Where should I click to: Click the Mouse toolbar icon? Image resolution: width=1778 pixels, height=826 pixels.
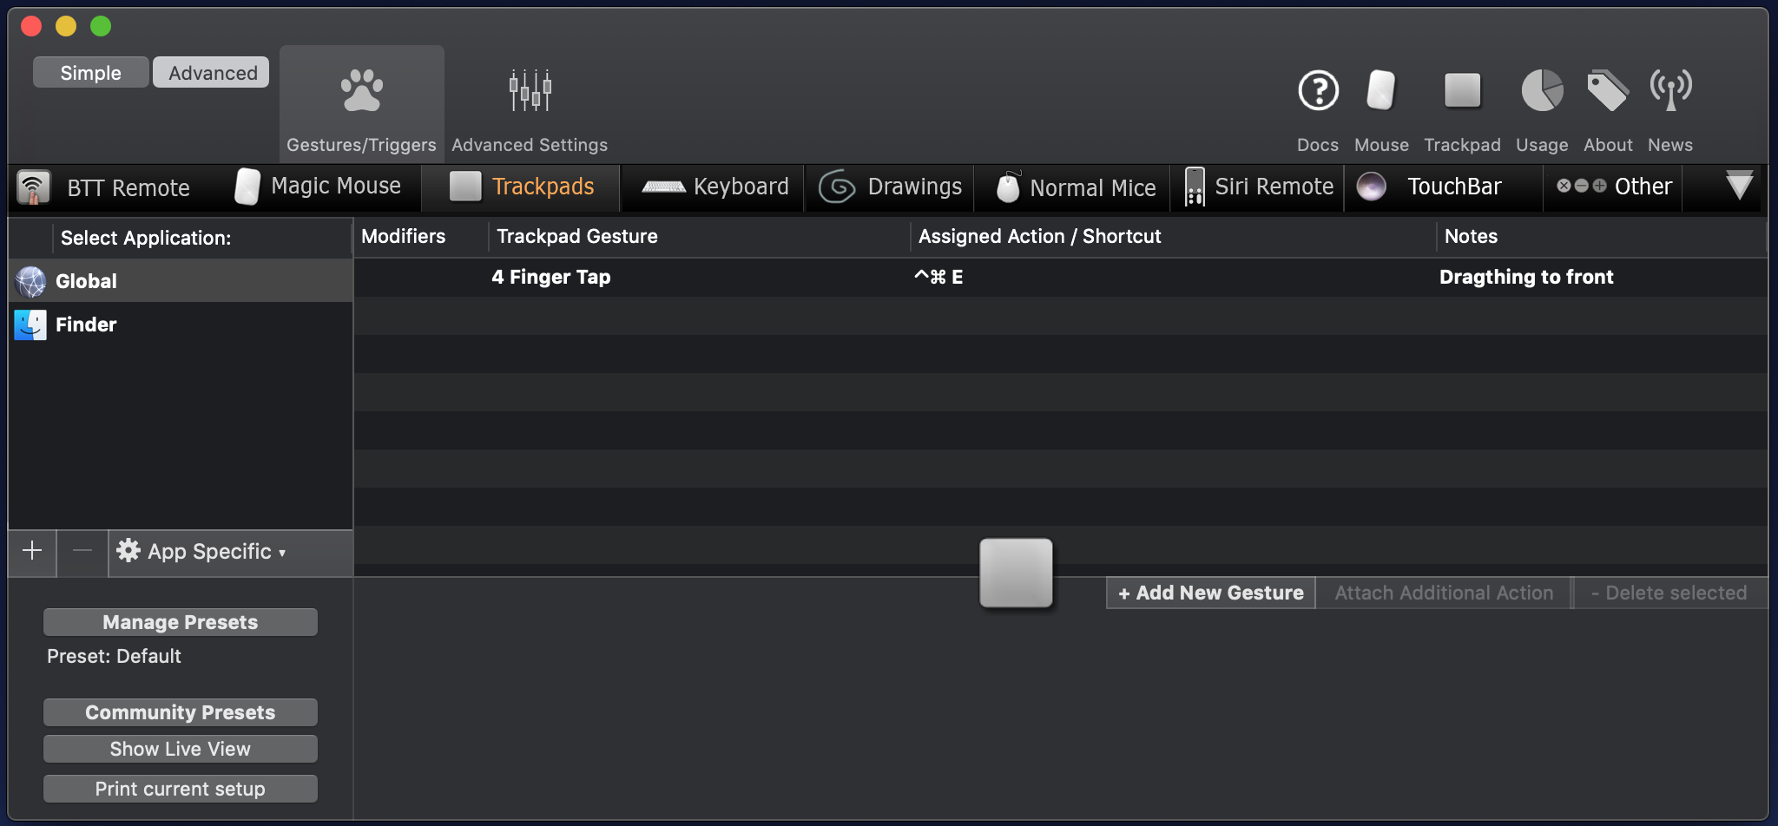pyautogui.click(x=1380, y=90)
